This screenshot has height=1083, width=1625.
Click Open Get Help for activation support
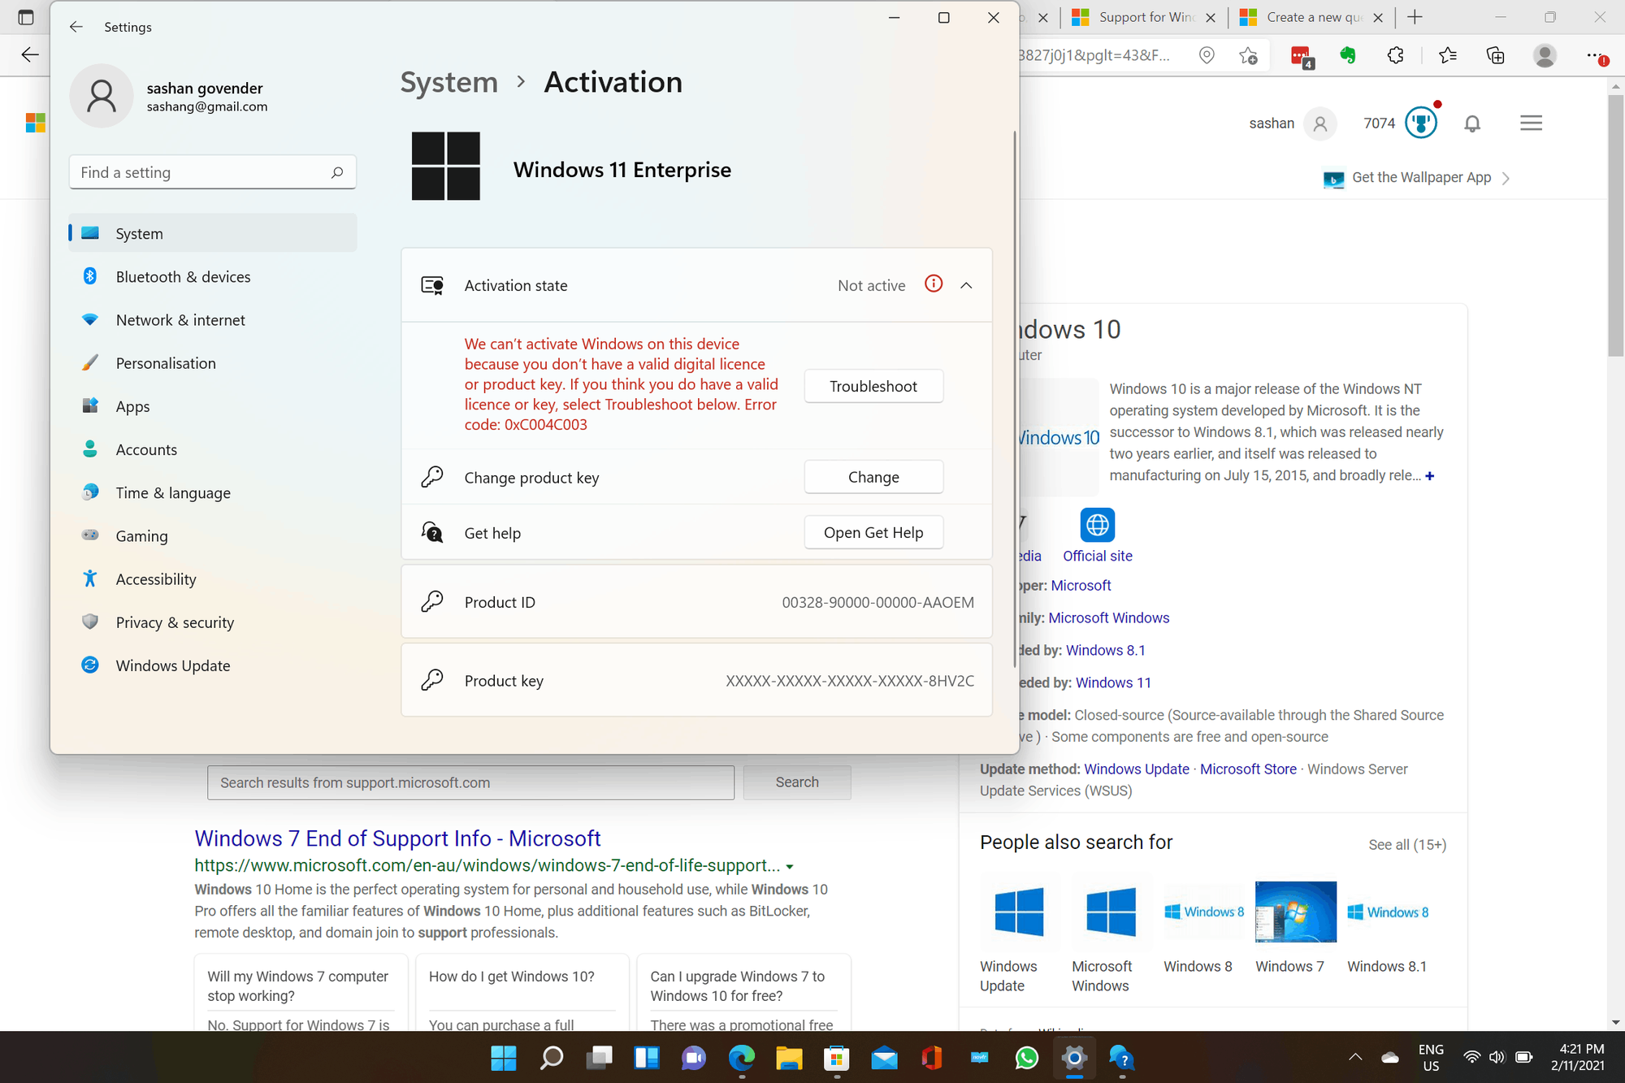(873, 532)
